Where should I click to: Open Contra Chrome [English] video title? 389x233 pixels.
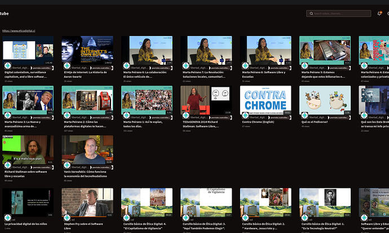[258, 122]
